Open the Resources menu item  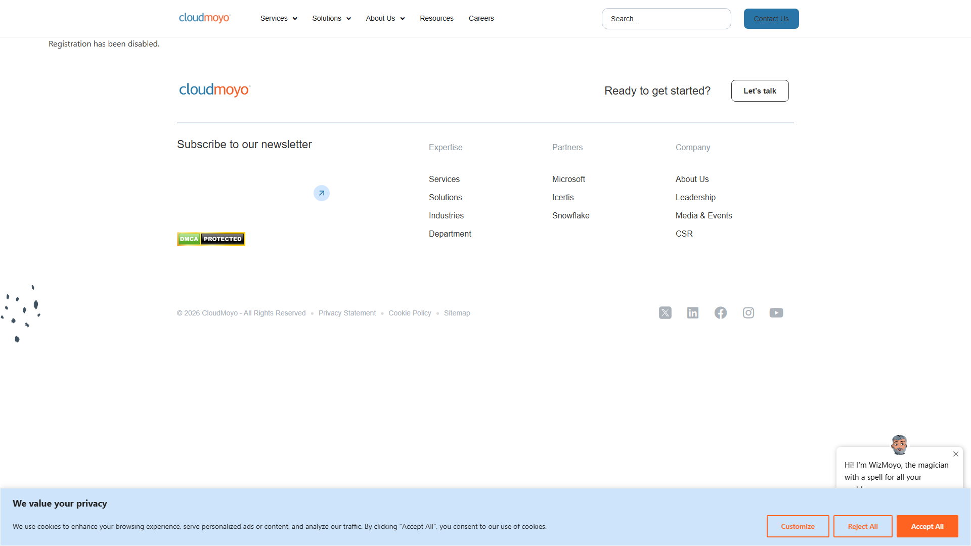click(436, 19)
